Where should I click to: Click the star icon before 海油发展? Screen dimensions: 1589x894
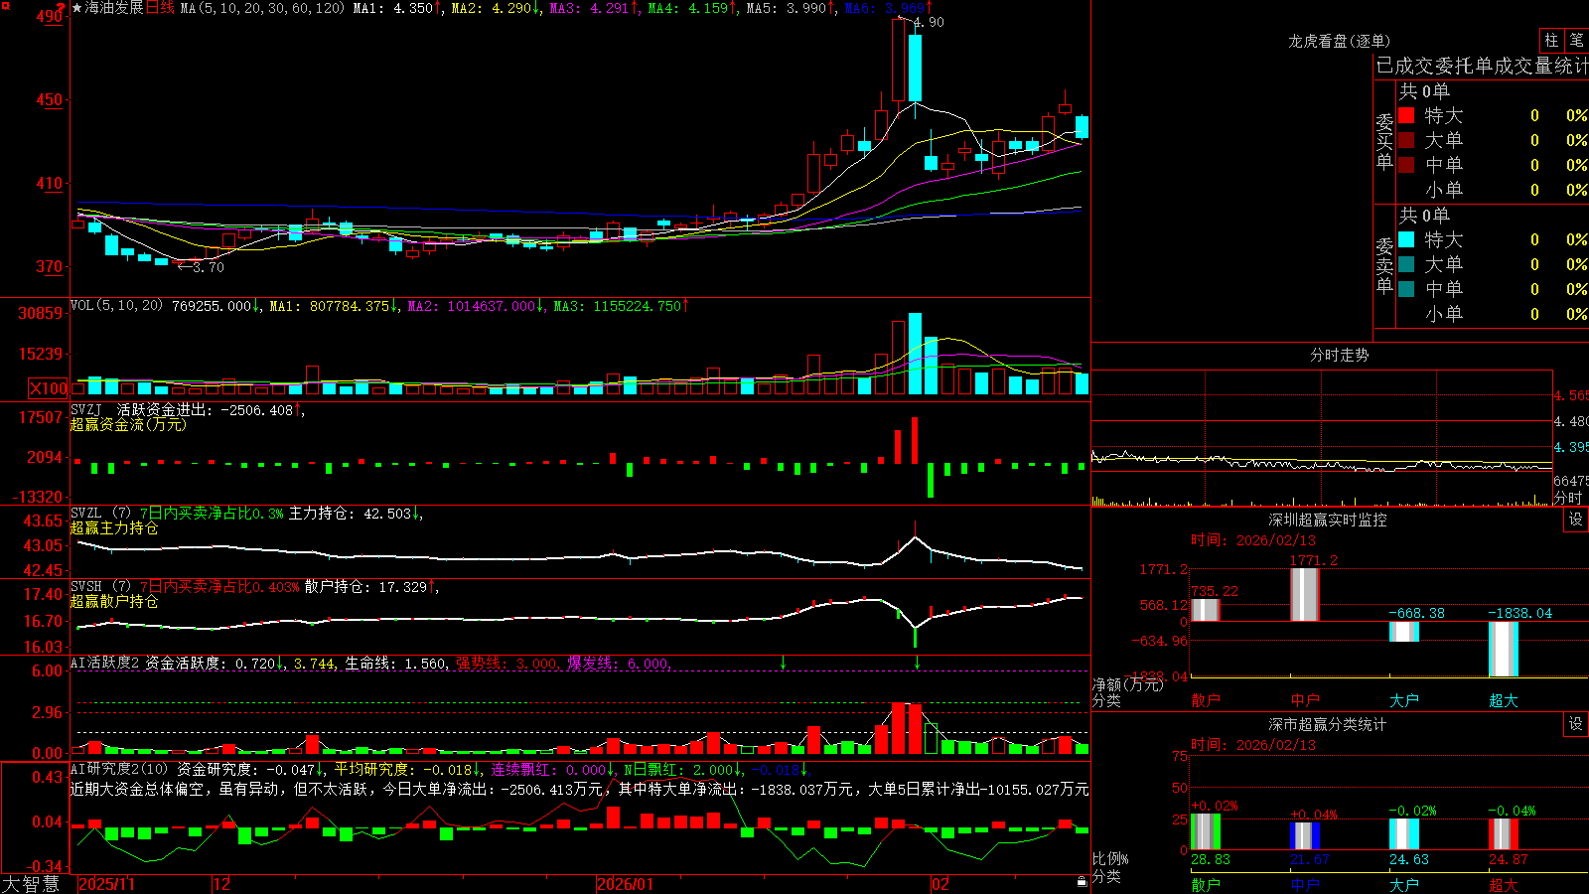tap(76, 8)
